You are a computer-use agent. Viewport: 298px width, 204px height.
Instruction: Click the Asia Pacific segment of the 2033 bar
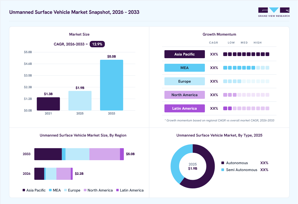coord(48,154)
